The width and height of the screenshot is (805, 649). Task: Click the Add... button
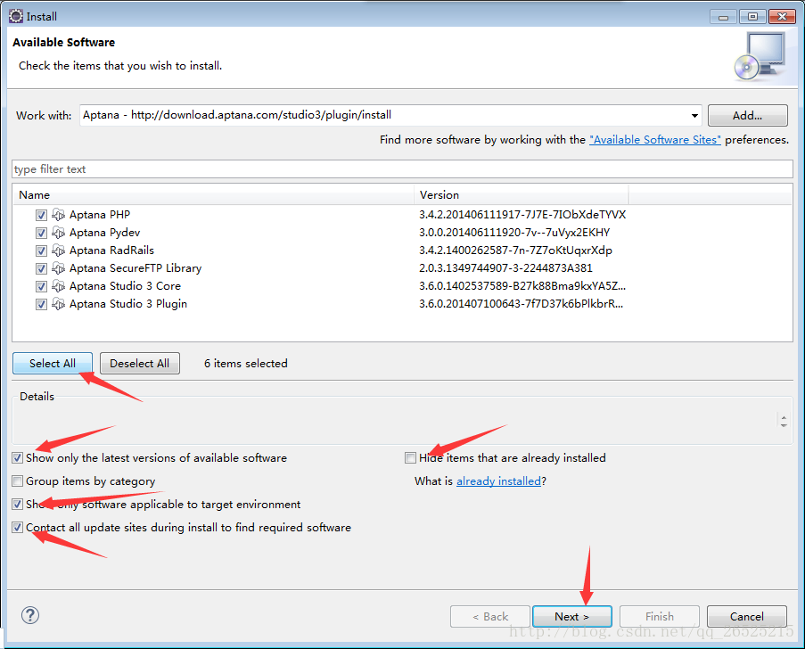[747, 116]
